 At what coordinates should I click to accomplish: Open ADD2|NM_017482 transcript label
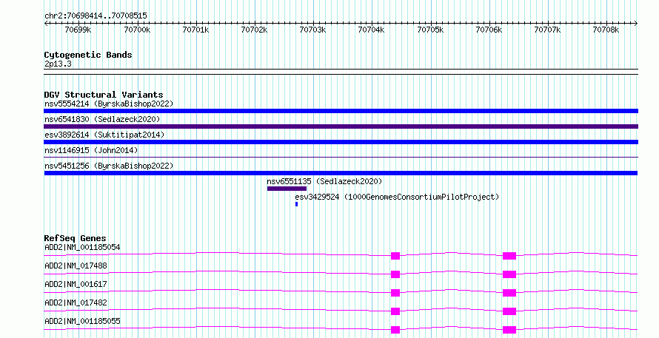click(76, 302)
